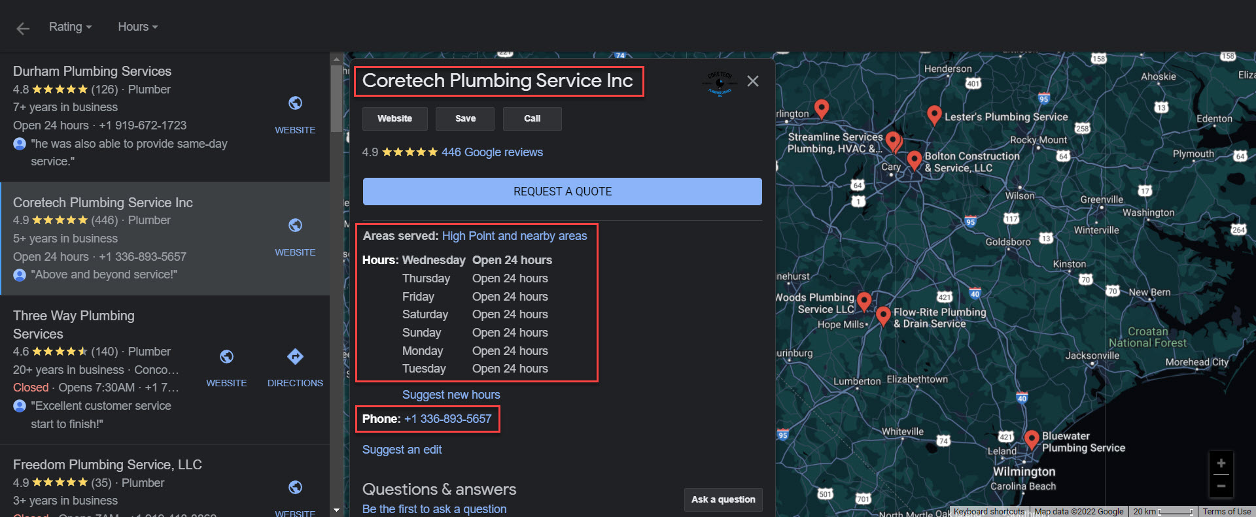Click the results list scrollbar down arrow
The width and height of the screenshot is (1256, 517).
336,510
